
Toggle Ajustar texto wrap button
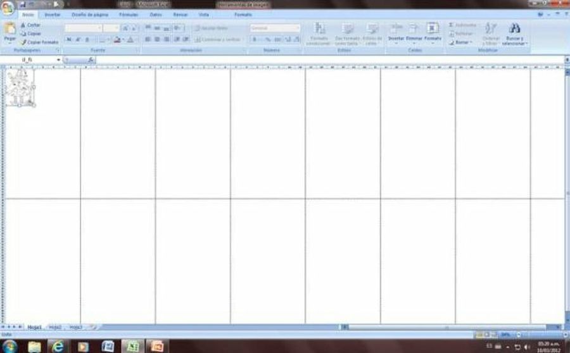click(212, 28)
